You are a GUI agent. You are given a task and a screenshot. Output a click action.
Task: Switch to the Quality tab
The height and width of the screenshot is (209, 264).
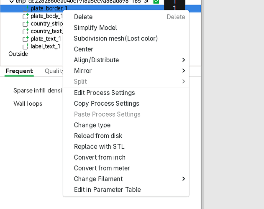(x=54, y=71)
